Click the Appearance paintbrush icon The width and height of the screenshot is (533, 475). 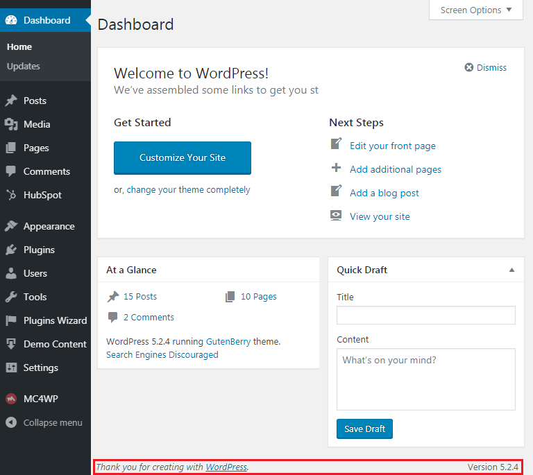pos(11,226)
